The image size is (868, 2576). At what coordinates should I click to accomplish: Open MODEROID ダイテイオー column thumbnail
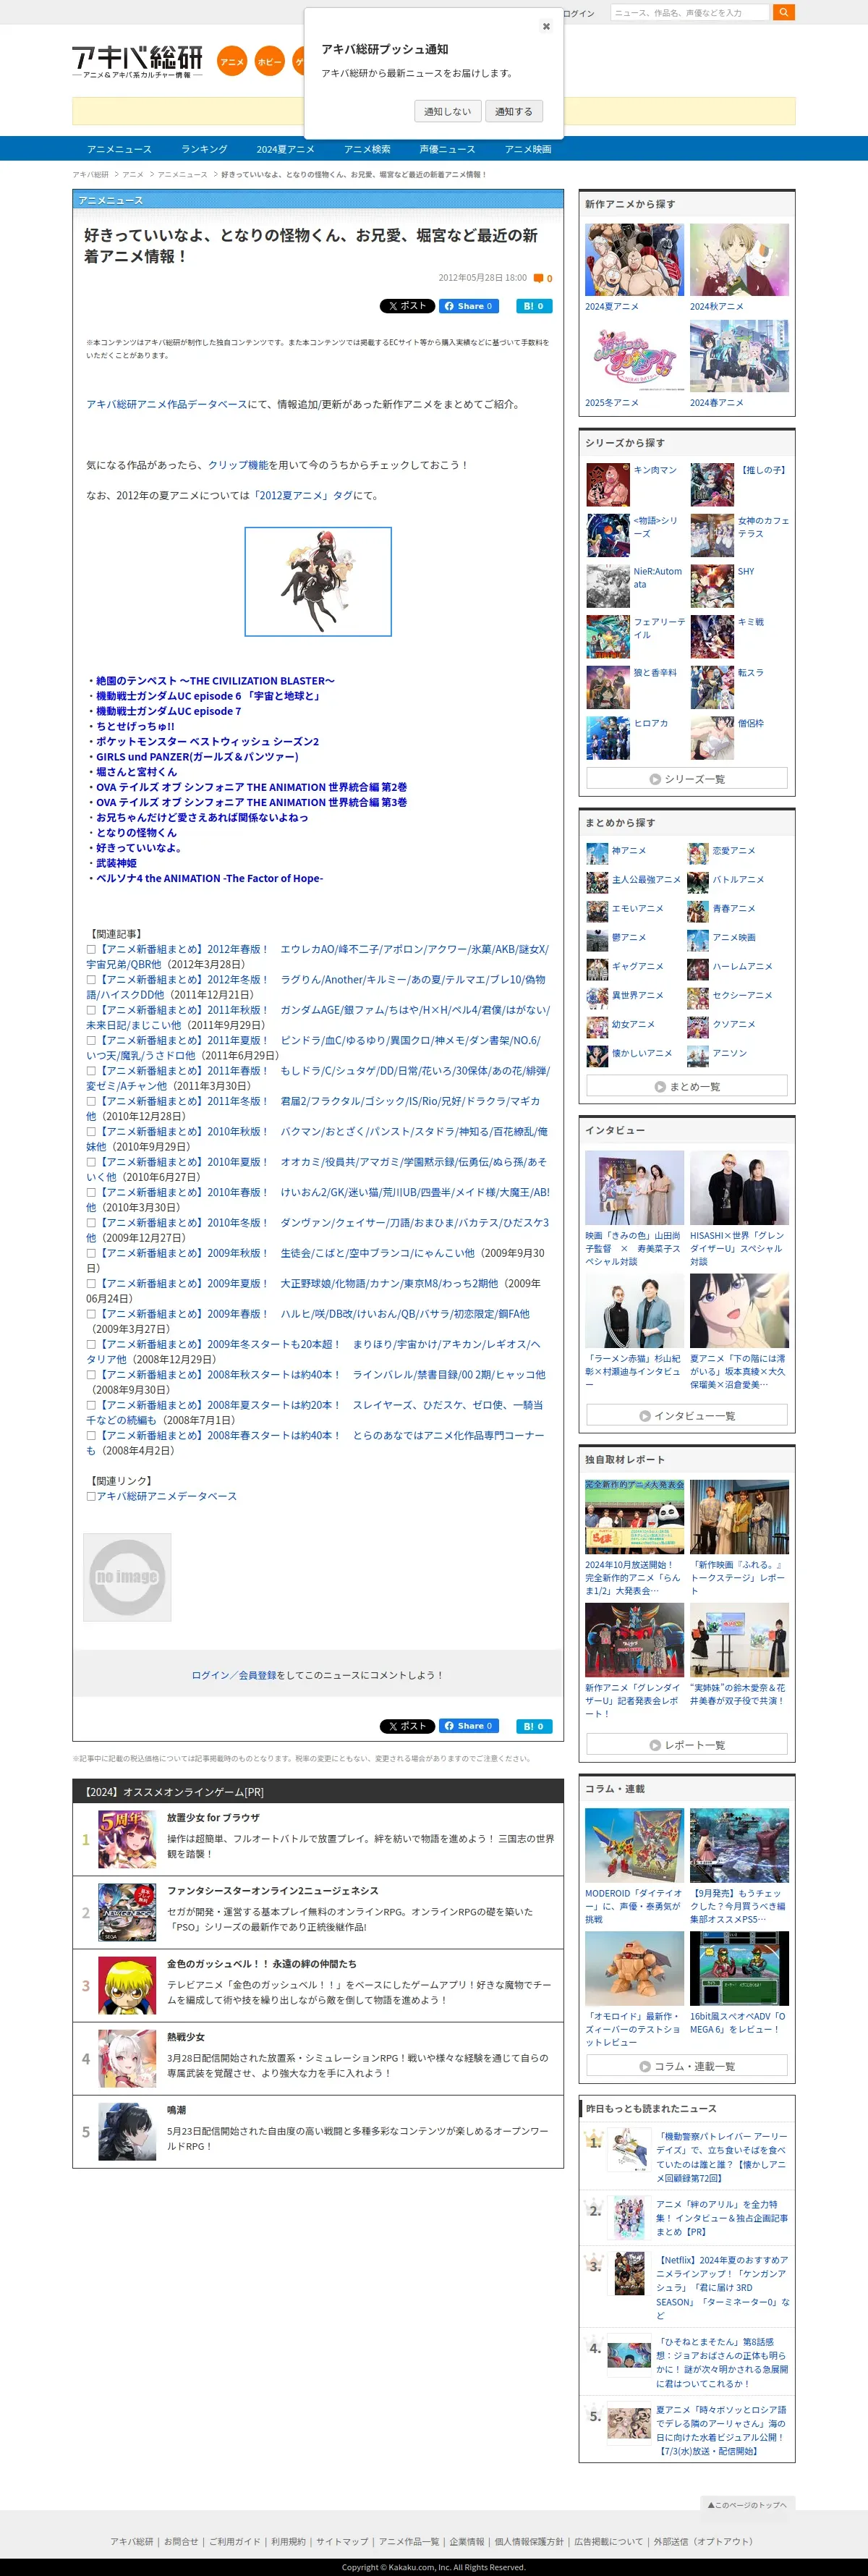point(635,1845)
